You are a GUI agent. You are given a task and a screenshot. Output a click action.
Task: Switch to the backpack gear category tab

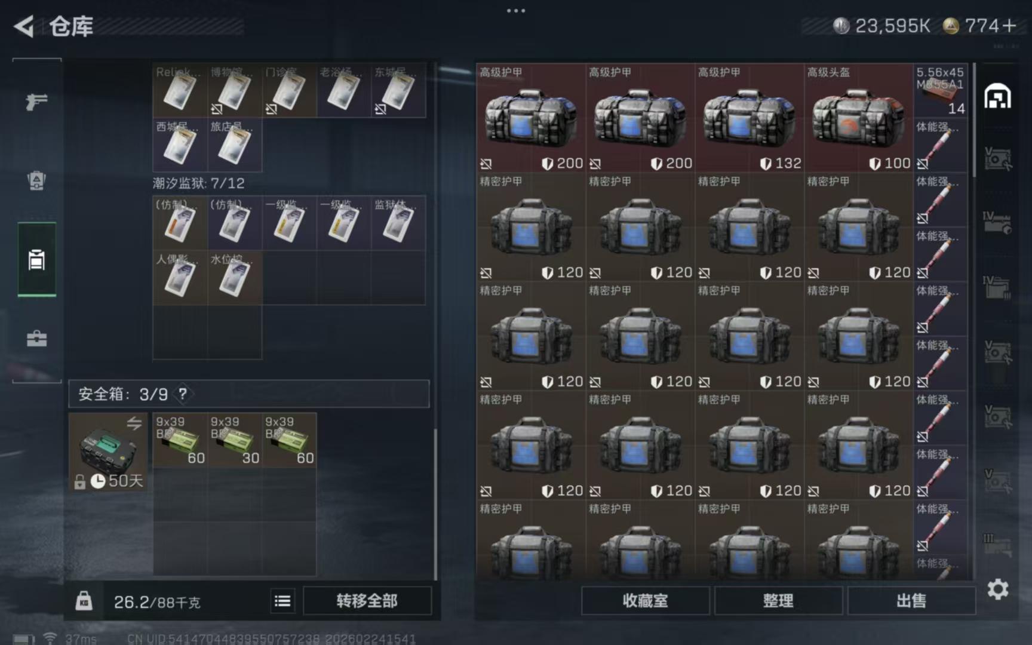pyautogui.click(x=36, y=180)
